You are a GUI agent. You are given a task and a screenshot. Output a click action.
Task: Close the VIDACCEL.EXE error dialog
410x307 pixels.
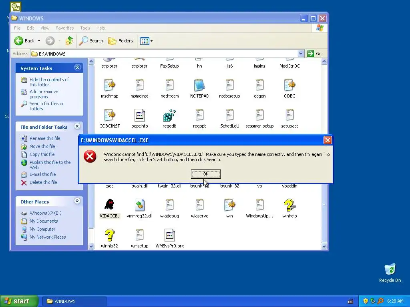tap(328, 140)
